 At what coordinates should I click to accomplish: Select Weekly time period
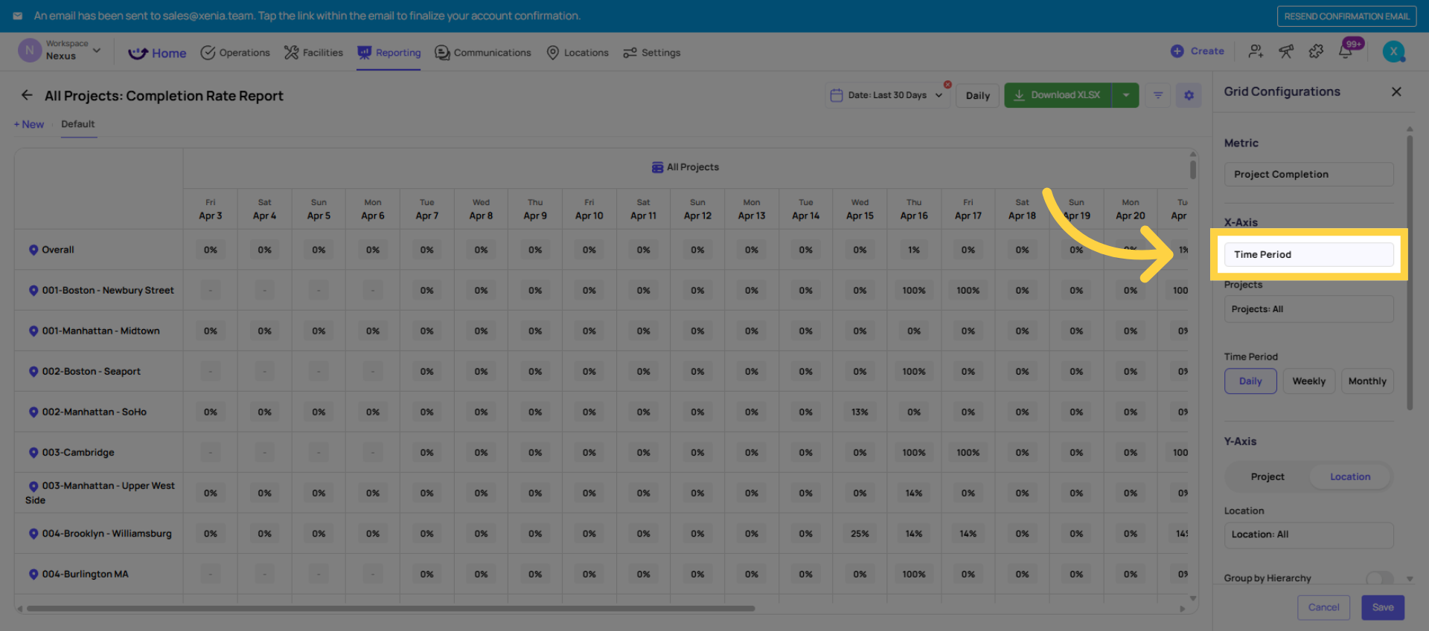pos(1308,381)
